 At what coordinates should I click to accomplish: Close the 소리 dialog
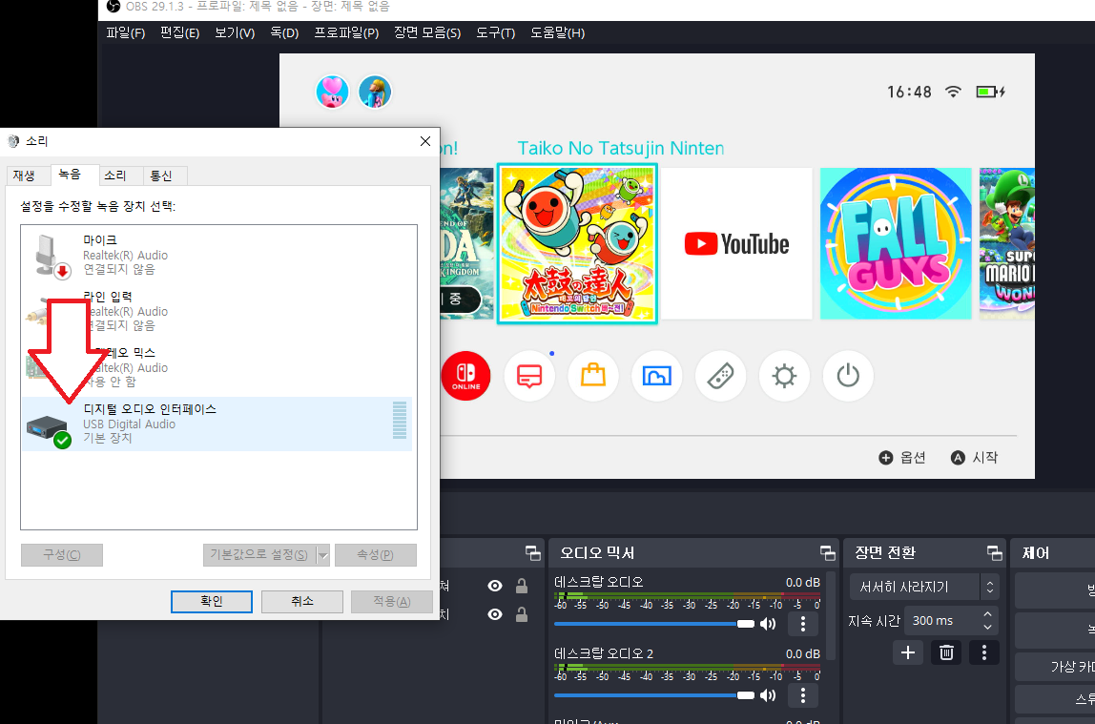click(425, 141)
